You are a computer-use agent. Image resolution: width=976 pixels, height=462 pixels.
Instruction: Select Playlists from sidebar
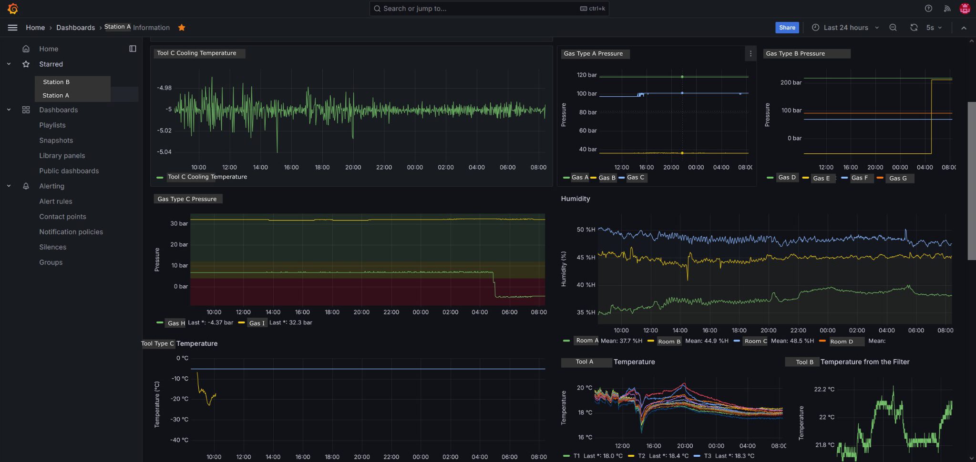pyautogui.click(x=52, y=125)
